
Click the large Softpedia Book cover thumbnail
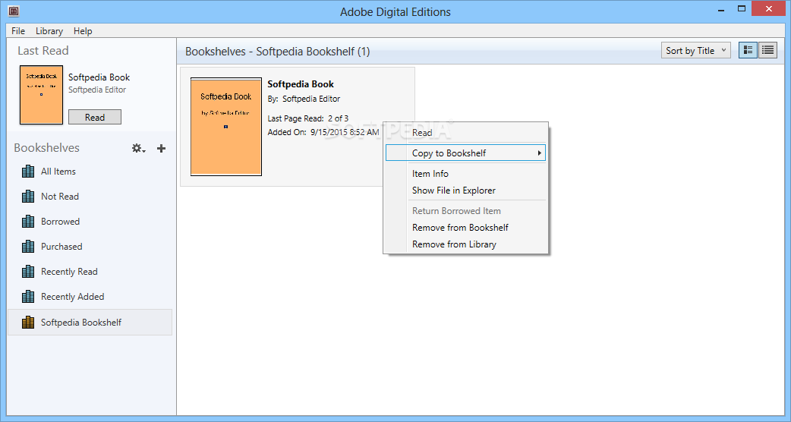click(226, 127)
